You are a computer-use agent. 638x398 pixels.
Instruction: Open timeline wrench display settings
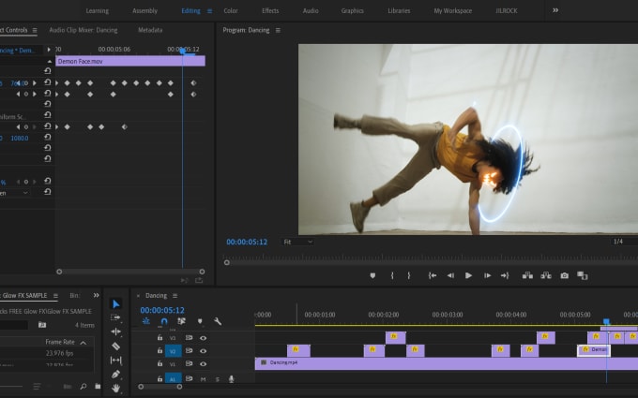[x=218, y=321]
